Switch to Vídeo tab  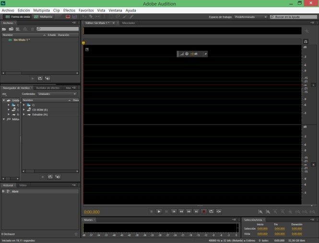pyautogui.click(x=23, y=185)
